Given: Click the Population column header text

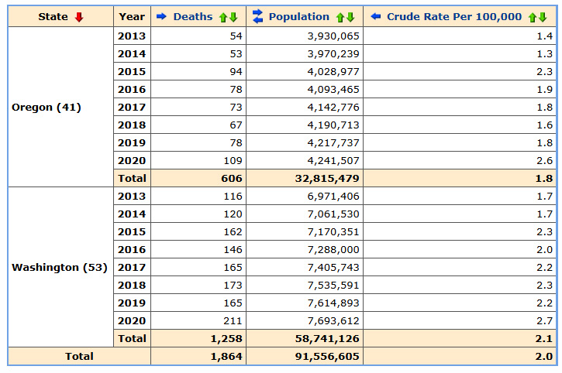Looking at the screenshot, I should pyautogui.click(x=298, y=17).
